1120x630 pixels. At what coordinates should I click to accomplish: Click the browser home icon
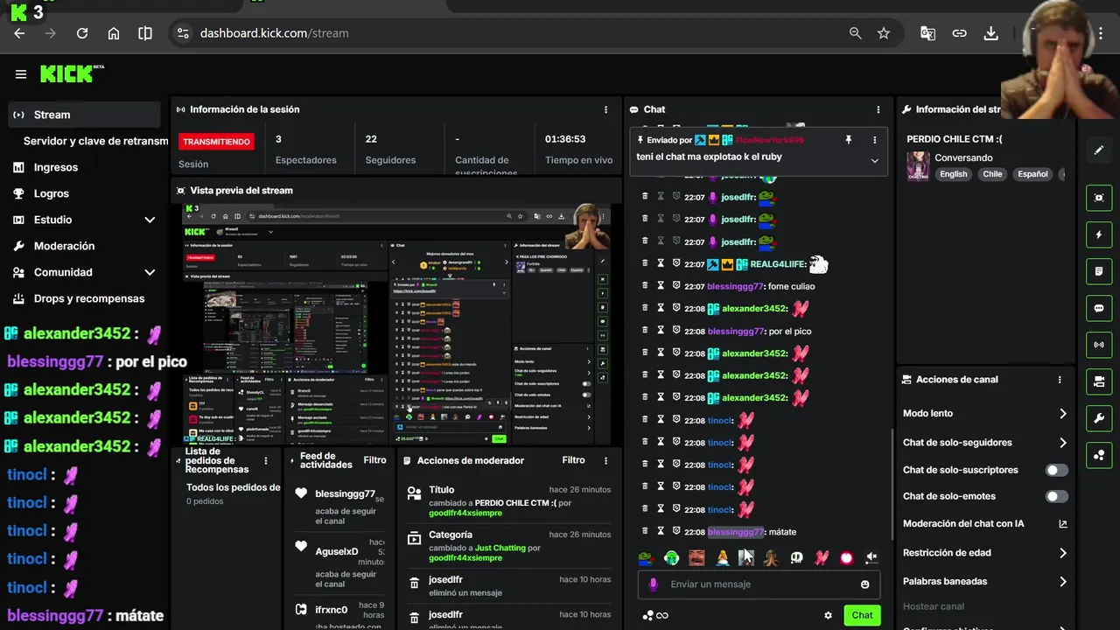[114, 33]
